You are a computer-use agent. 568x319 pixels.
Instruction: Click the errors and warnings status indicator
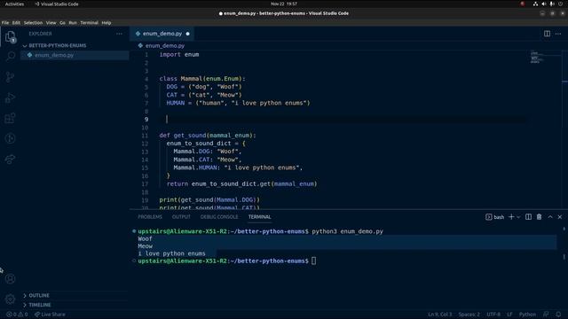pyautogui.click(x=17, y=315)
